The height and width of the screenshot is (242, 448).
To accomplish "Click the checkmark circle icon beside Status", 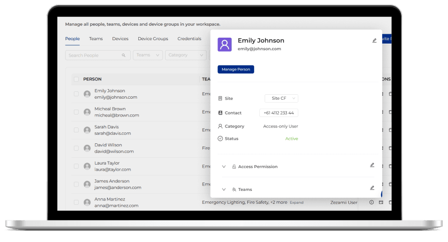I will (x=221, y=138).
